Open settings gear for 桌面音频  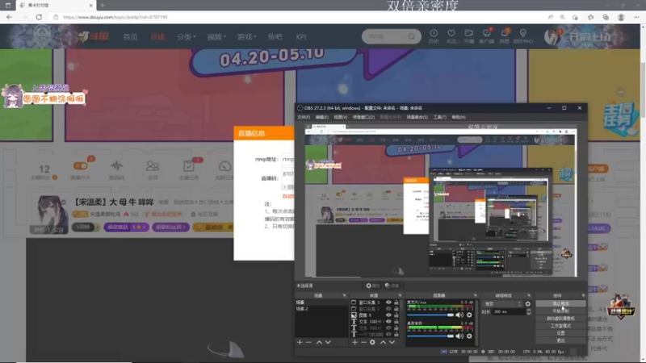(469, 336)
